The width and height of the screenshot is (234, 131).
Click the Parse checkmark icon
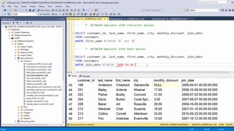[x=63, y=14]
